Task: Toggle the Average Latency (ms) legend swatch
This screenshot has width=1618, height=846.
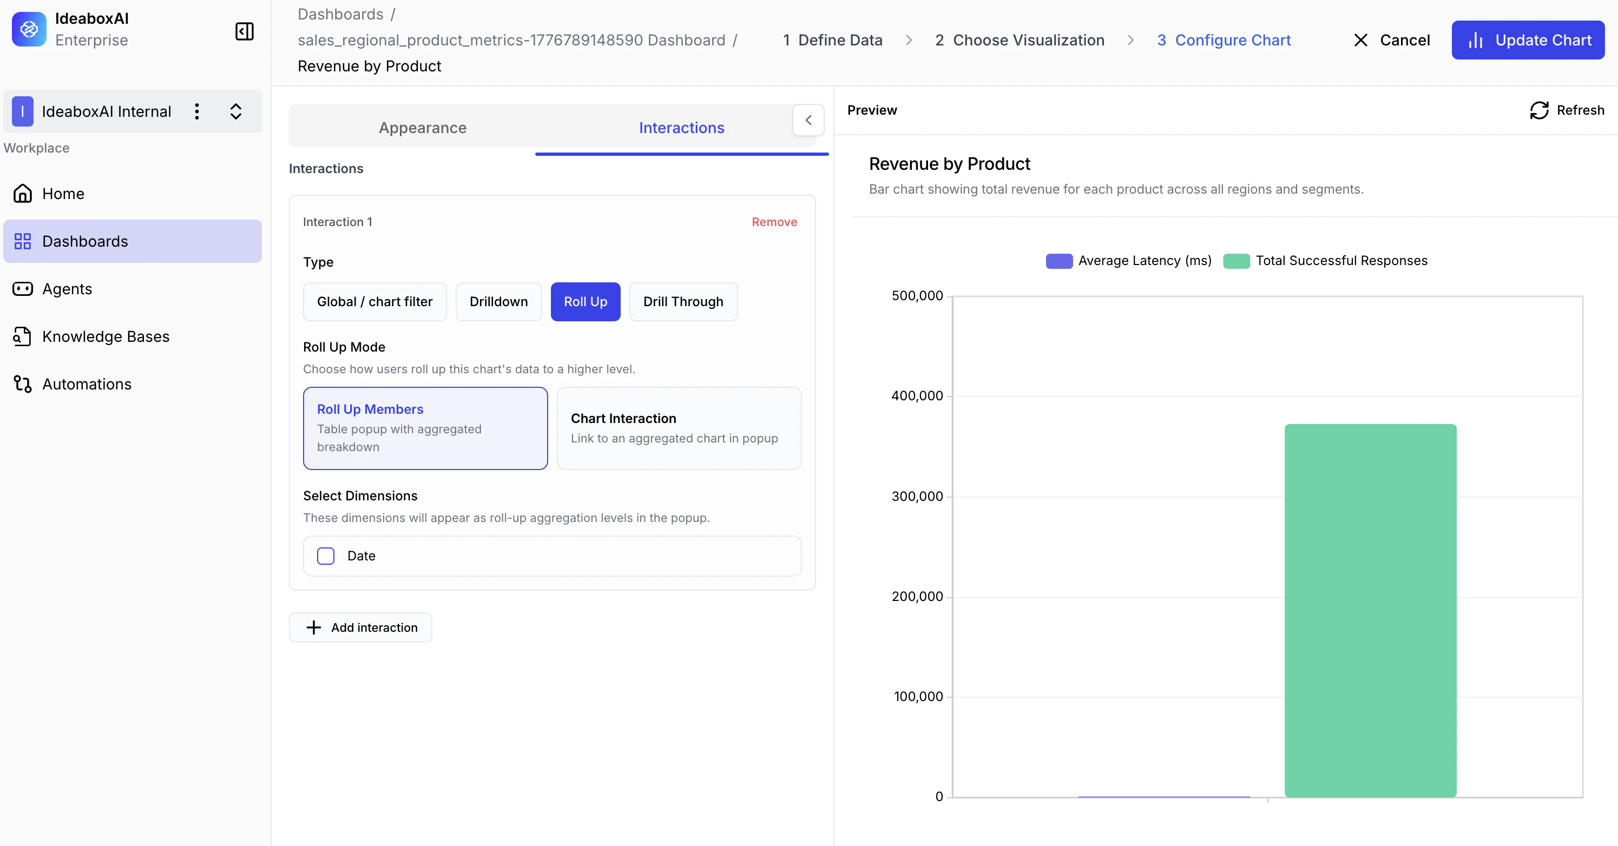Action: click(x=1059, y=261)
